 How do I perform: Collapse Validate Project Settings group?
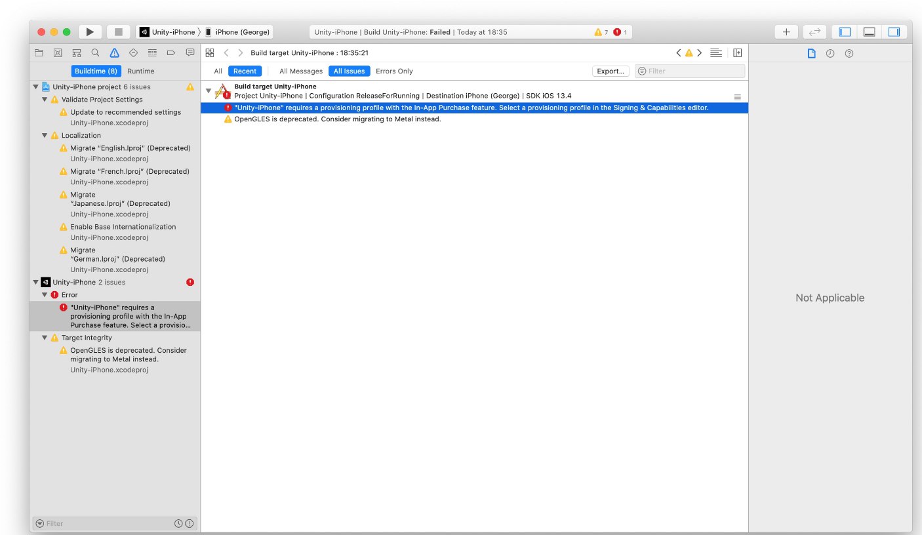click(45, 100)
